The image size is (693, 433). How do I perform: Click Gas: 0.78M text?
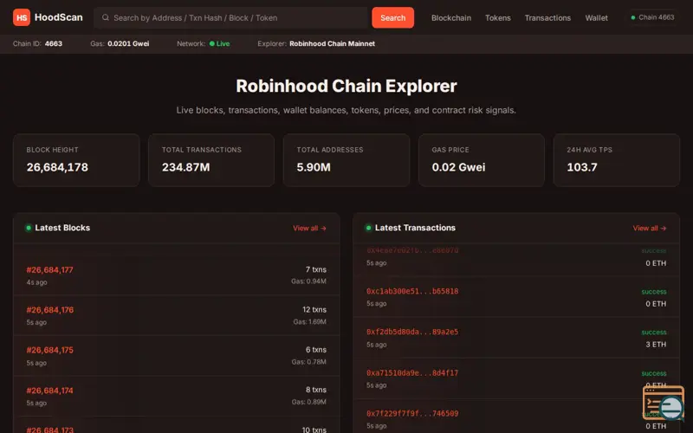pos(309,362)
